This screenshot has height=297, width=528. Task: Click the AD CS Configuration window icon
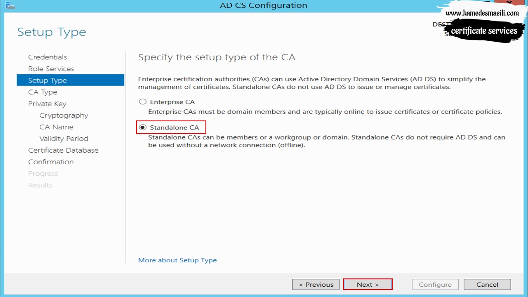[x=9, y=5]
